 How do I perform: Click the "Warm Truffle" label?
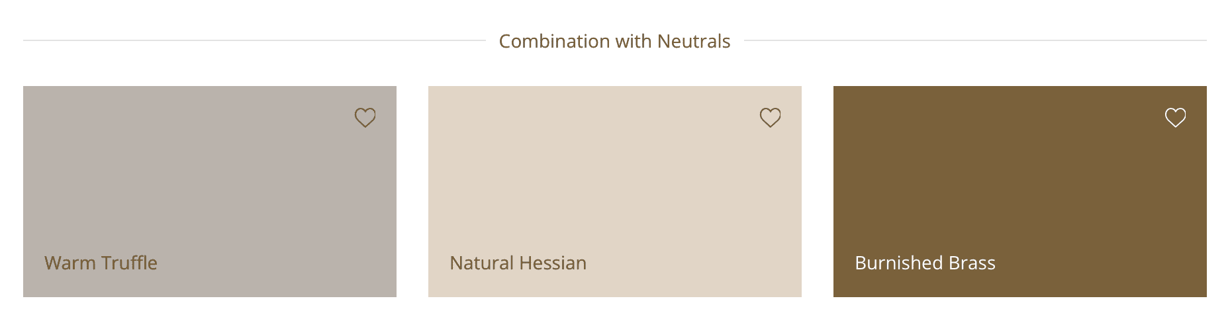click(x=101, y=263)
